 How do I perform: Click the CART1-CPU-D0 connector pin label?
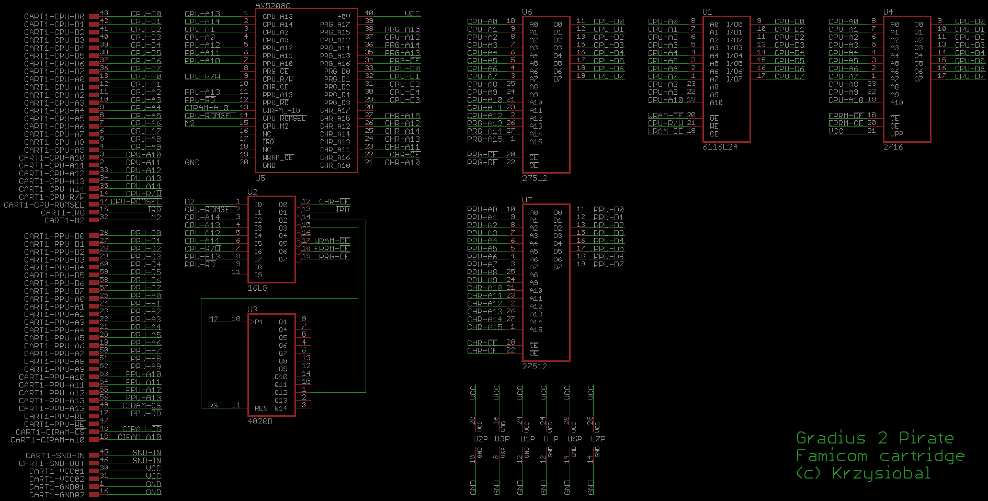coord(54,17)
